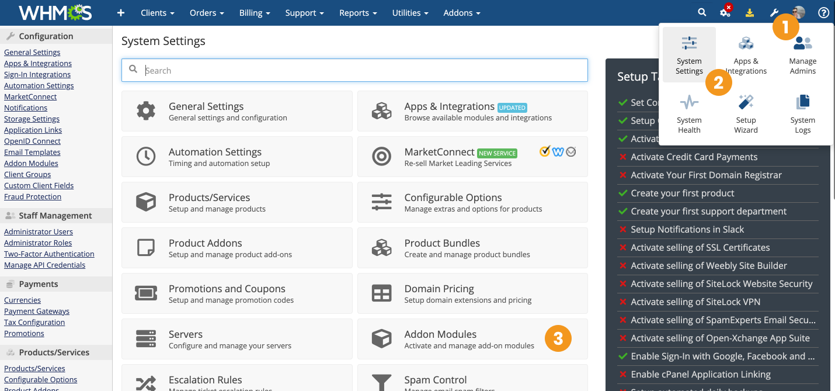Image resolution: width=835 pixels, height=391 pixels.
Task: Click the automation status gears icon
Action: click(725, 12)
